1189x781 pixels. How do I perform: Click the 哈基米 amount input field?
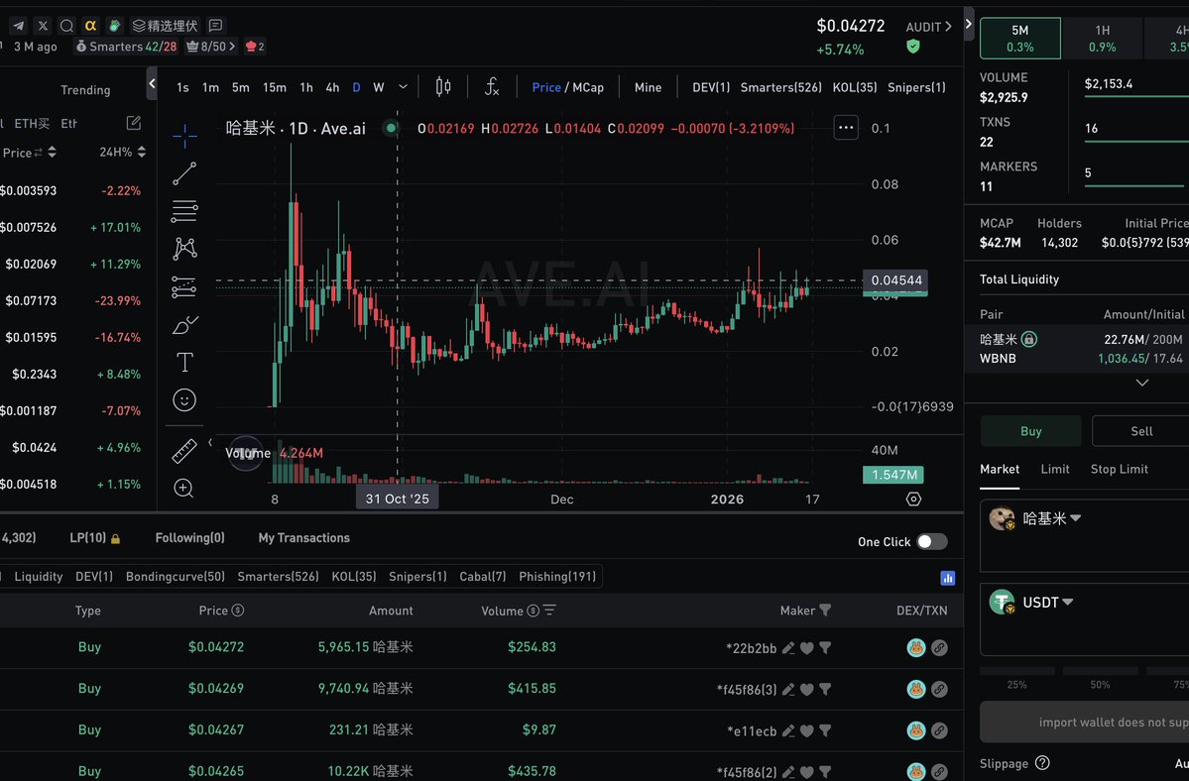pos(1084,535)
